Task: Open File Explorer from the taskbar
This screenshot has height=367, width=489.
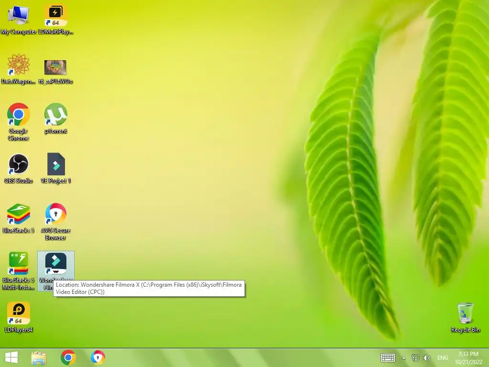Action: point(39,357)
